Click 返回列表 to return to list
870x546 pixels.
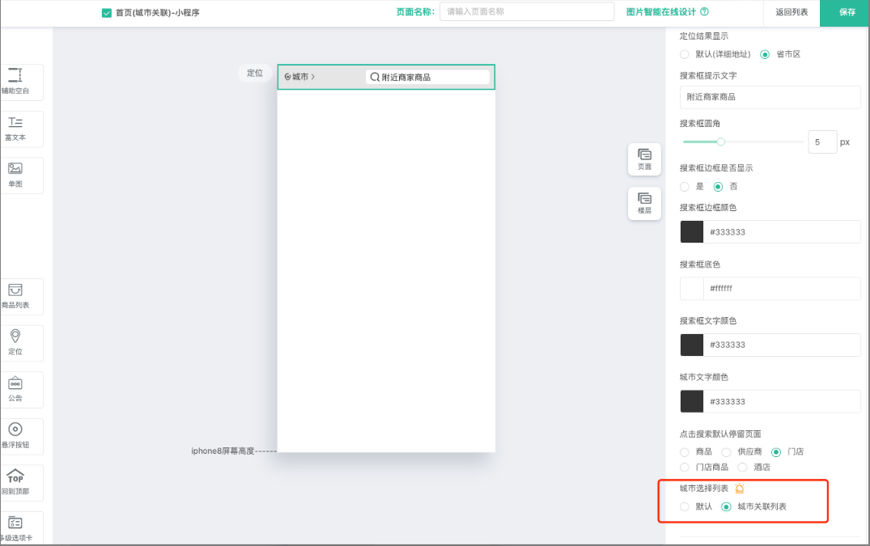pyautogui.click(x=791, y=13)
